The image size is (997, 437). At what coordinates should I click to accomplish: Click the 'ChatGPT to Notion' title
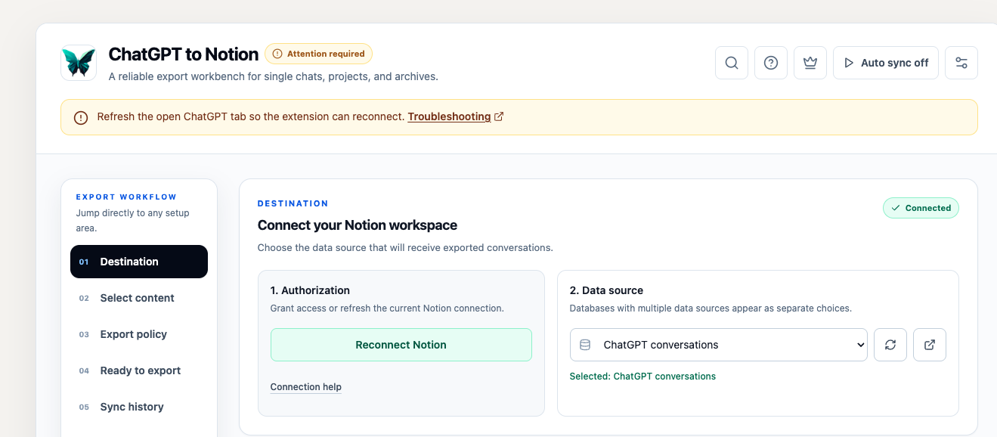tap(184, 54)
